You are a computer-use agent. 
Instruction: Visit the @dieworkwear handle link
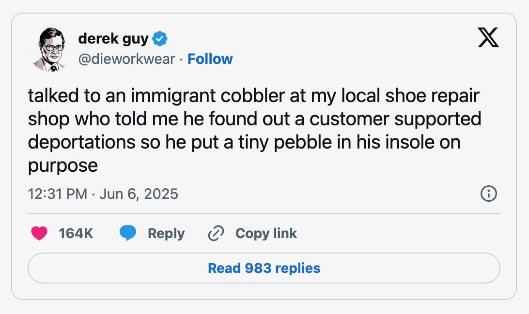point(126,60)
